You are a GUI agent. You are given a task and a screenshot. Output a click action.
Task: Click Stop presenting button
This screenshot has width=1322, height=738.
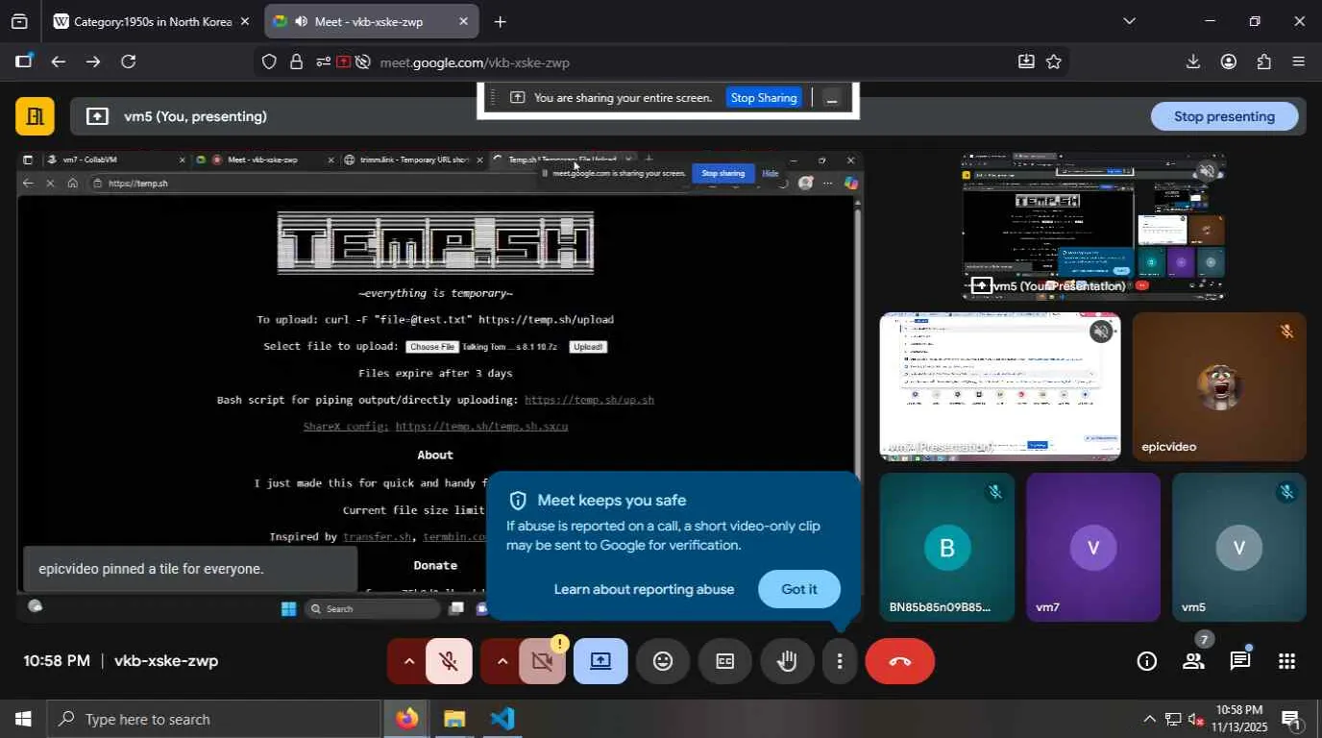[1225, 116]
